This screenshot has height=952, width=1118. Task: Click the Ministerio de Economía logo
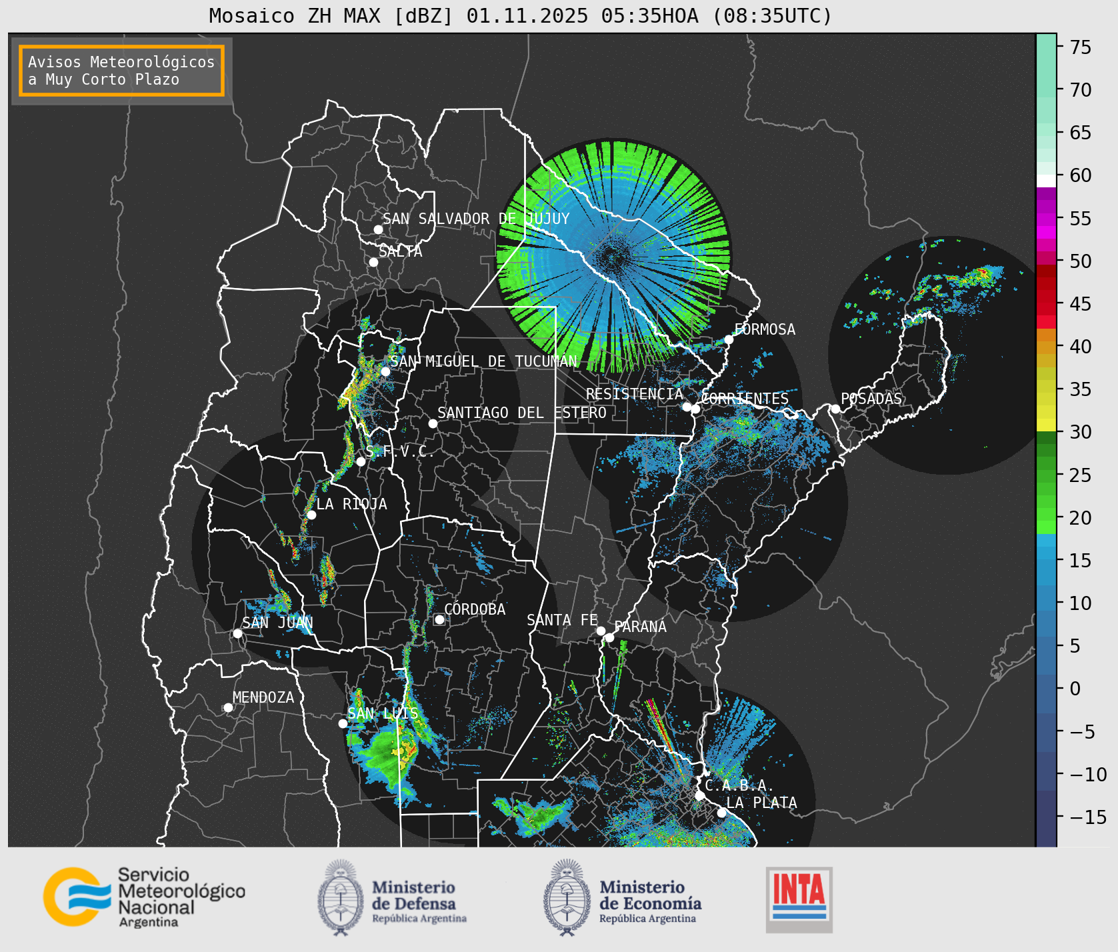622,897
